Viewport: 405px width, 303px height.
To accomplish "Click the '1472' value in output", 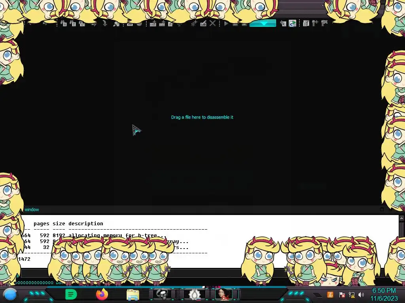I will pos(24,259).
